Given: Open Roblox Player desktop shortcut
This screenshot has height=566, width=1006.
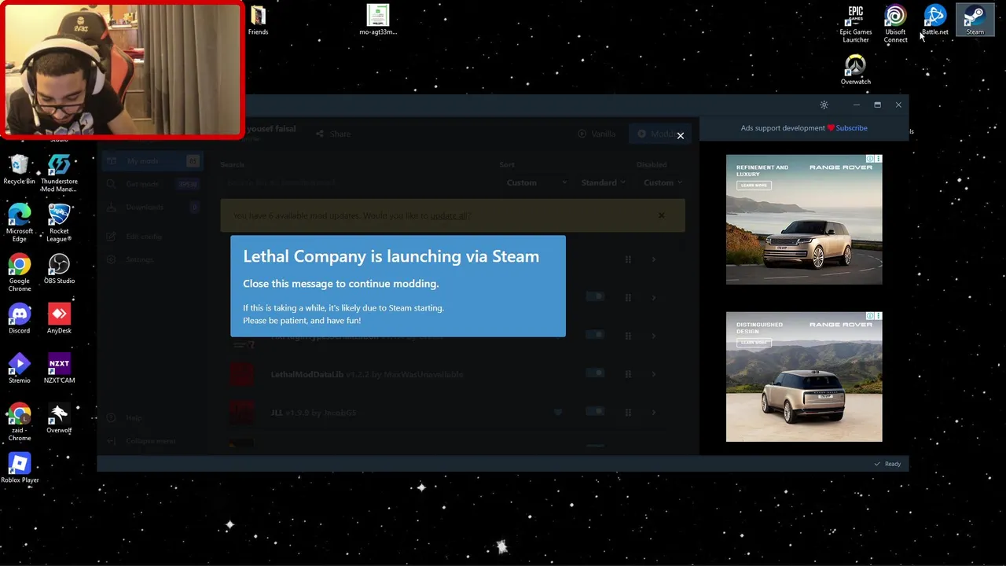Looking at the screenshot, I should click(x=20, y=468).
